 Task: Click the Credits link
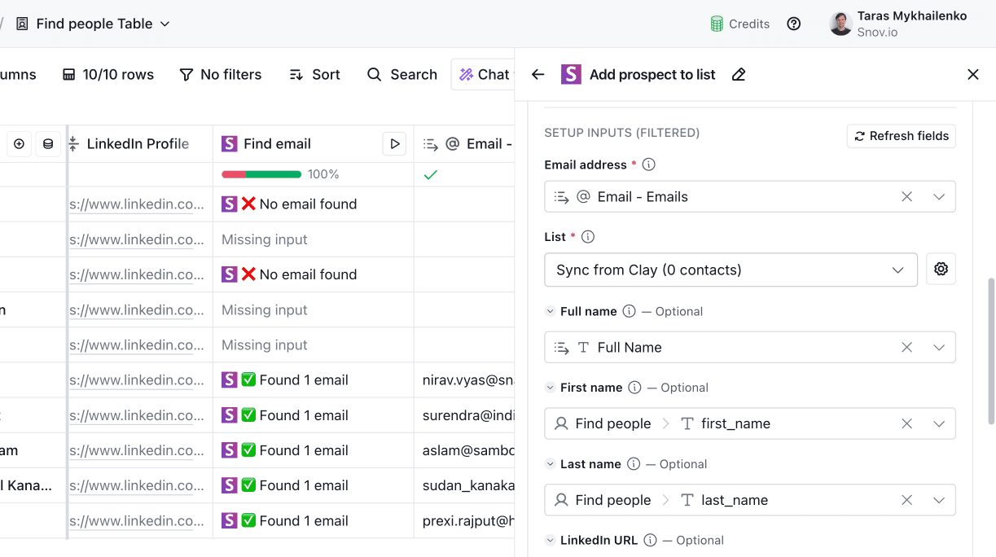pyautogui.click(x=739, y=24)
